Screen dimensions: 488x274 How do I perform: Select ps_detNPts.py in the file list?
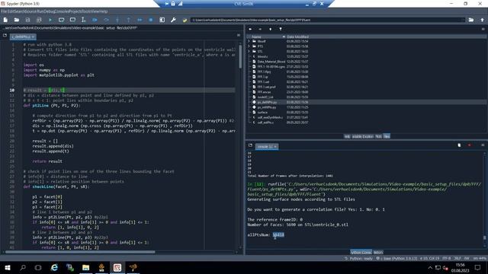click(x=267, y=102)
